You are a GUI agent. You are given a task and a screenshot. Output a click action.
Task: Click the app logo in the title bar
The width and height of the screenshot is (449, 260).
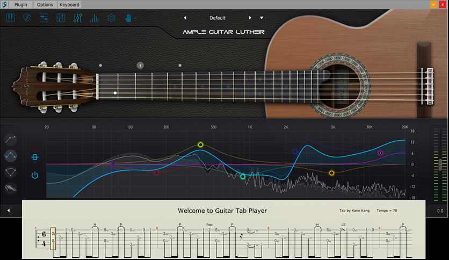pyautogui.click(x=5, y=4)
